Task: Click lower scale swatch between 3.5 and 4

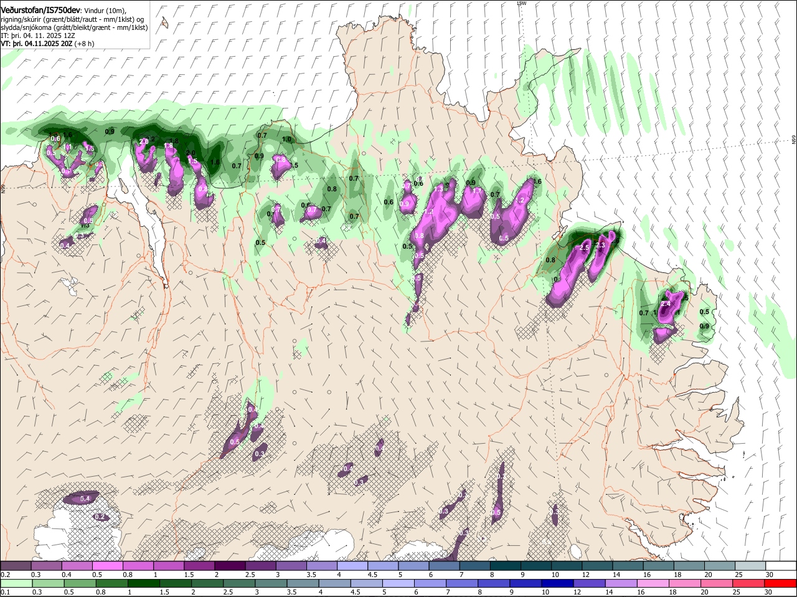Action: coord(304,583)
